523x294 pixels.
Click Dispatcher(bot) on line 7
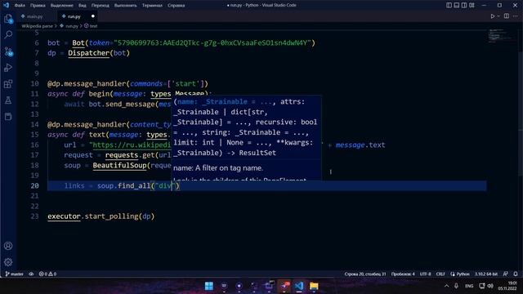coord(99,53)
